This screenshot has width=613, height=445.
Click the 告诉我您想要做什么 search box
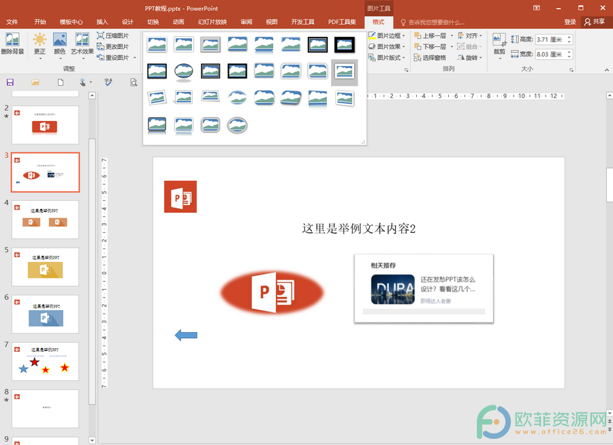pos(433,22)
